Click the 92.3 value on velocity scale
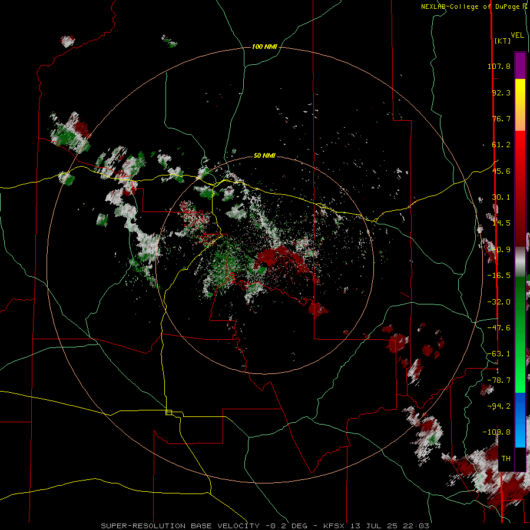 tap(501, 92)
